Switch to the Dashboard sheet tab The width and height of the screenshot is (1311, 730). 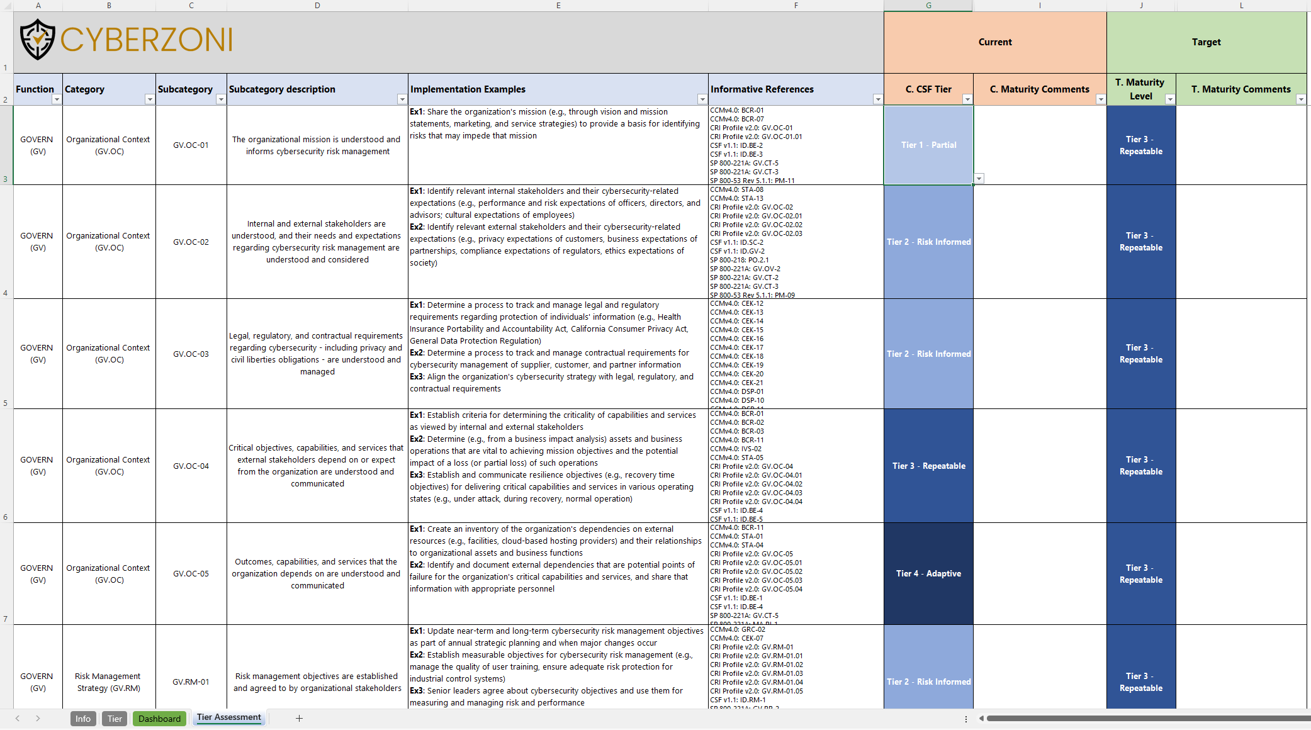tap(159, 719)
